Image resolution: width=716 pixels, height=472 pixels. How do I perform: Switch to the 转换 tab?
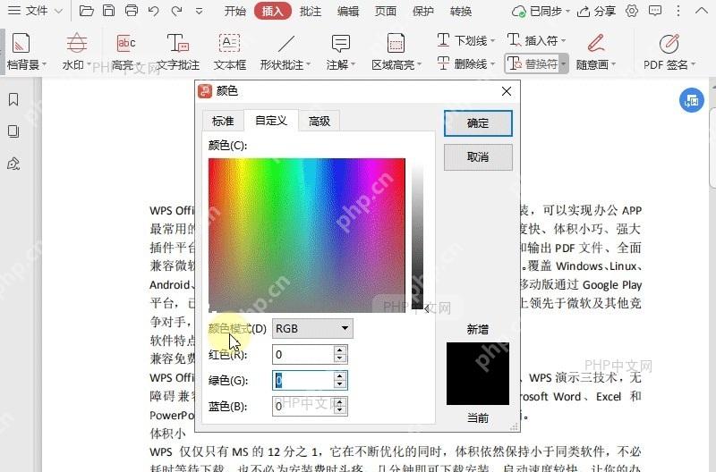pyautogui.click(x=460, y=11)
